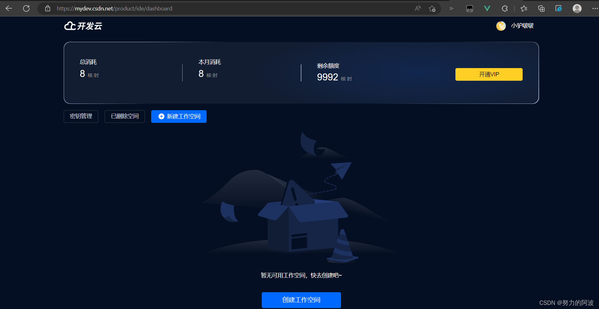Open the Read Aloud feature
Image resolution: width=599 pixels, height=309 pixels.
[418, 9]
